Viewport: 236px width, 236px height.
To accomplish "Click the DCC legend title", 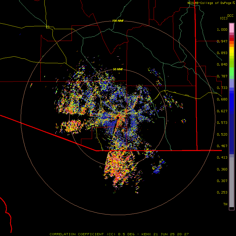I will (x=230, y=16).
